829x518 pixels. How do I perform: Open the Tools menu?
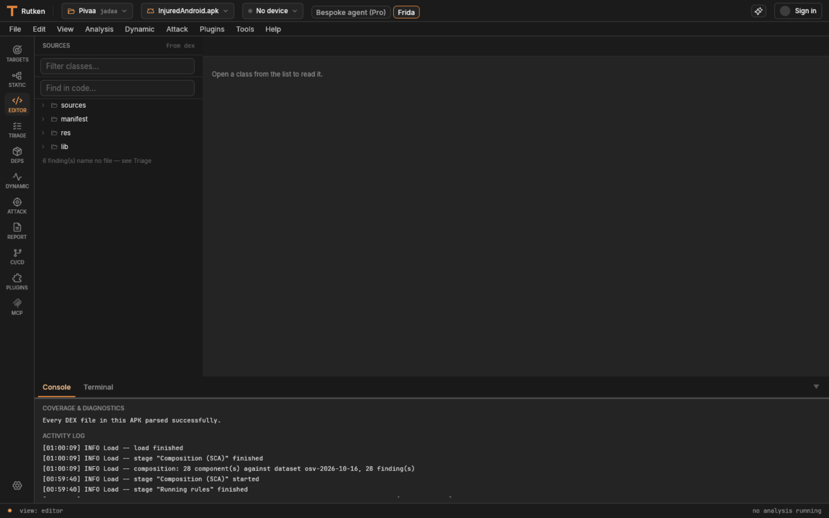(x=245, y=29)
